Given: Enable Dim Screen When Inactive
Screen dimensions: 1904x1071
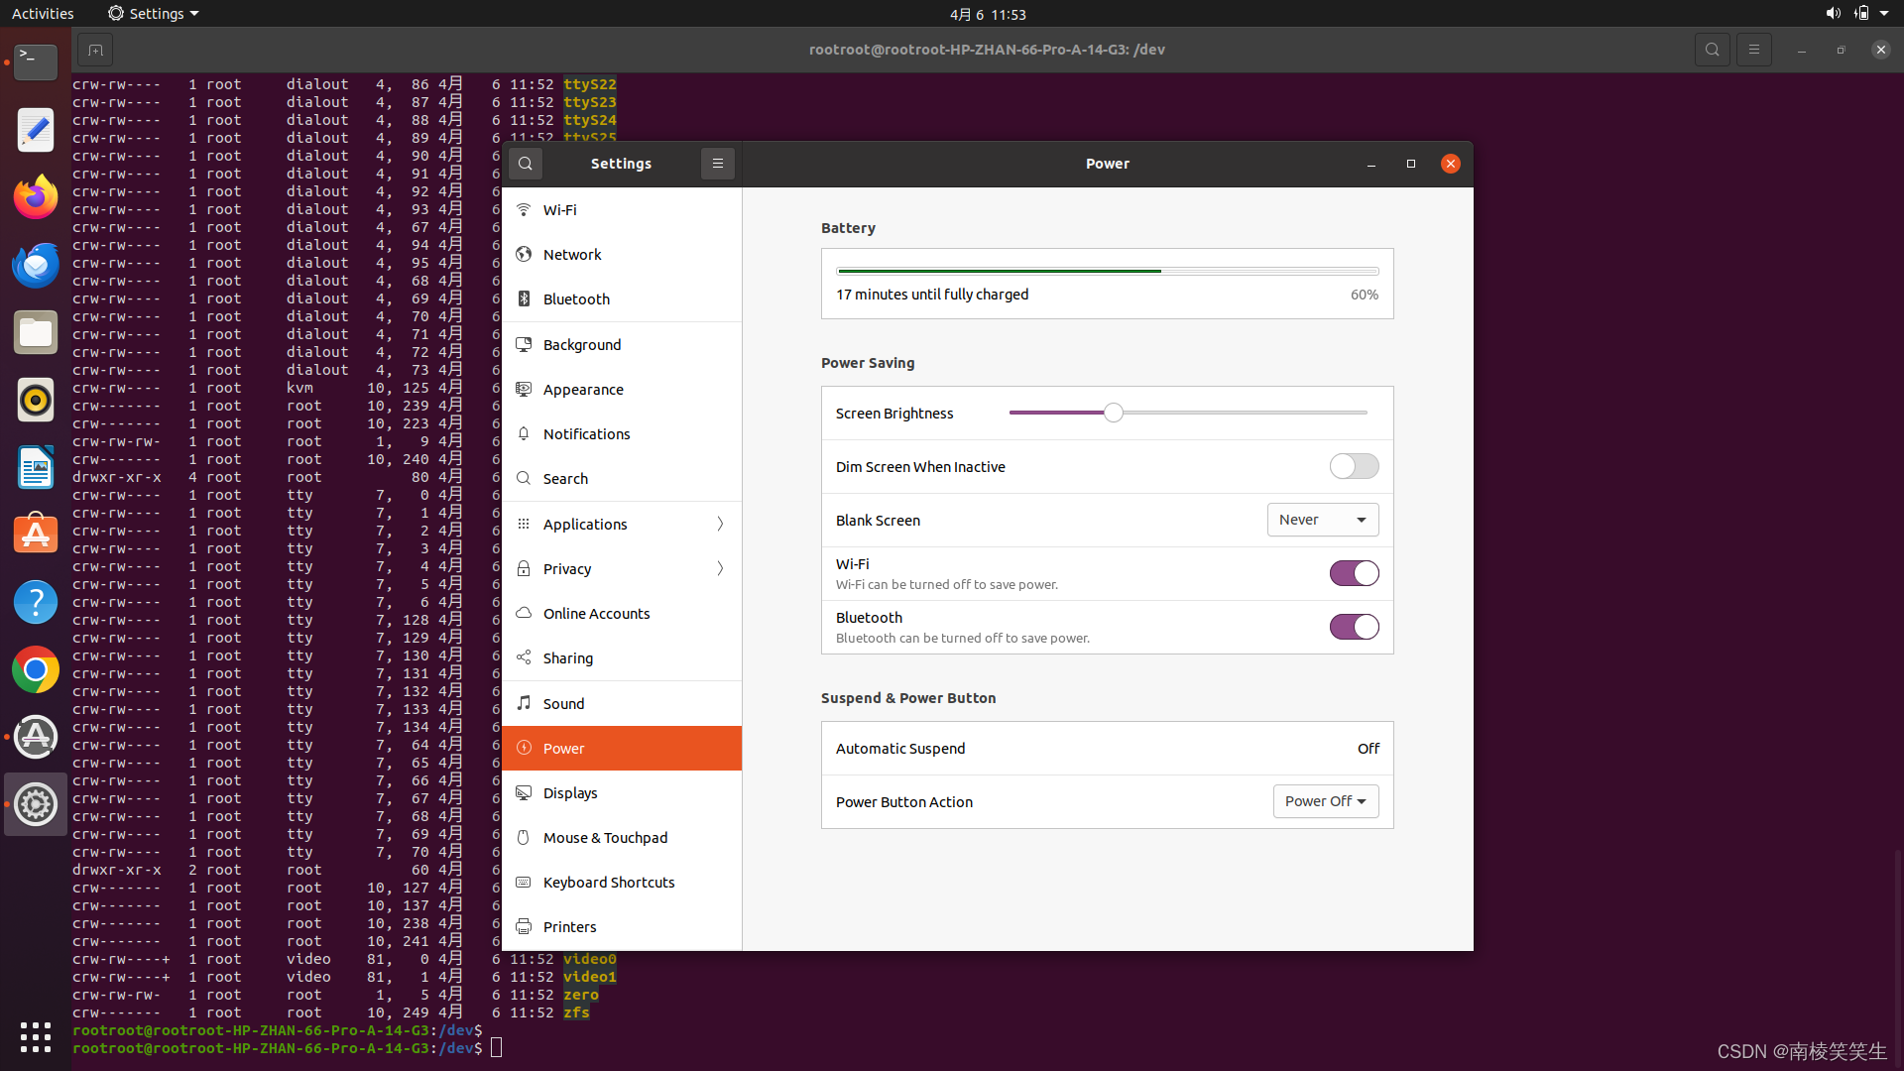Looking at the screenshot, I should tap(1354, 466).
